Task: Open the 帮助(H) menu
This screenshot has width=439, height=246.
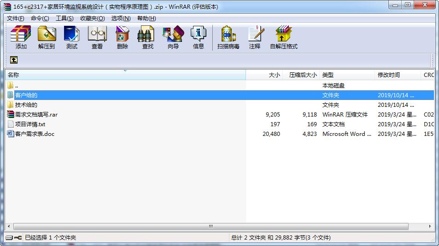Action: pos(146,18)
